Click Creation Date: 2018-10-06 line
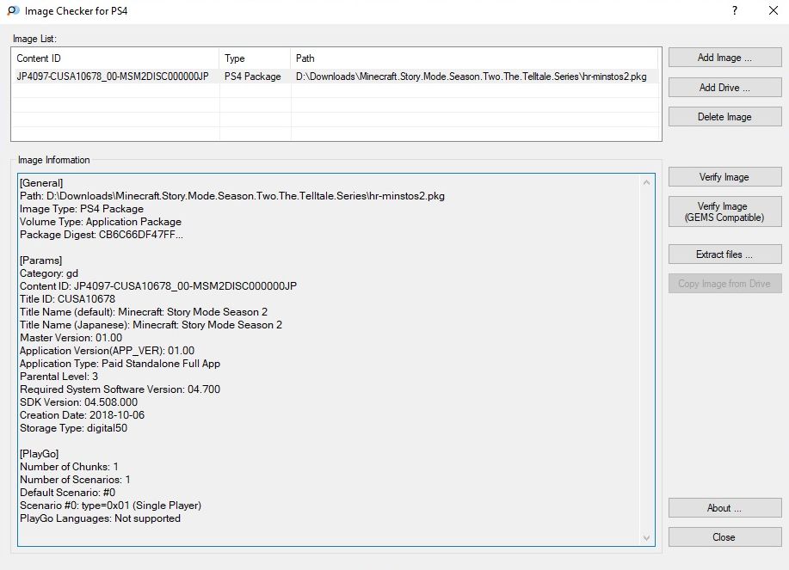This screenshot has width=789, height=570. pos(82,415)
